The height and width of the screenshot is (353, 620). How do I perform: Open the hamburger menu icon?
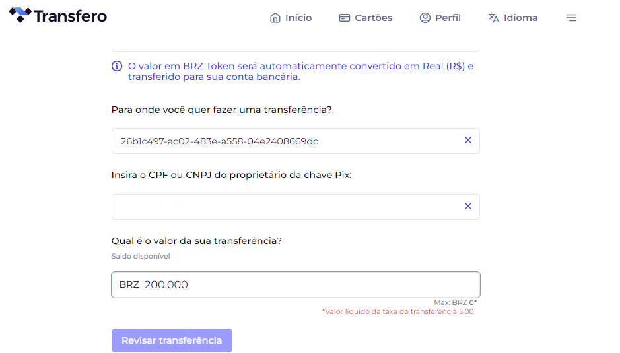(571, 18)
